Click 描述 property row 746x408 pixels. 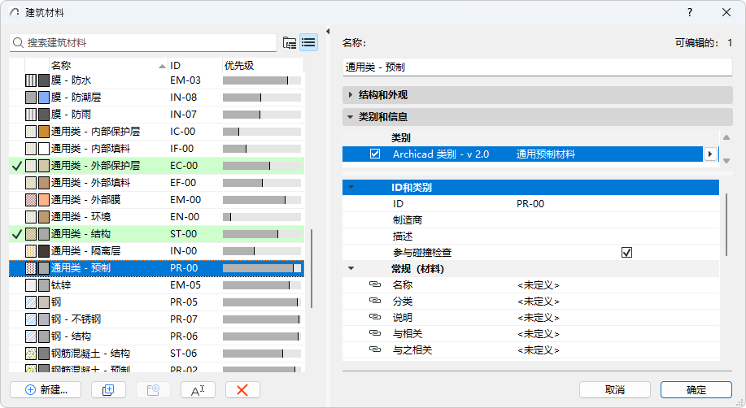point(530,237)
